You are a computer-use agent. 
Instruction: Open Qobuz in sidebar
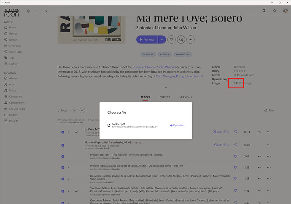11,40
